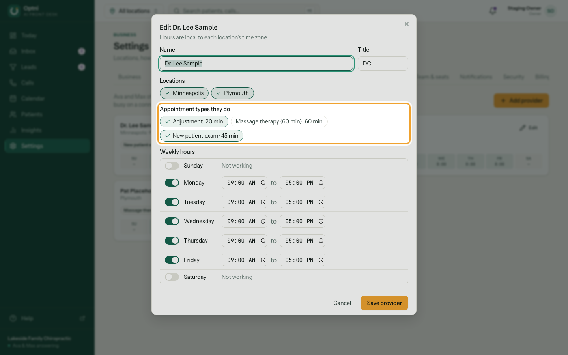Deselect the Minneapolis location chip
The image size is (568, 355).
point(184,93)
